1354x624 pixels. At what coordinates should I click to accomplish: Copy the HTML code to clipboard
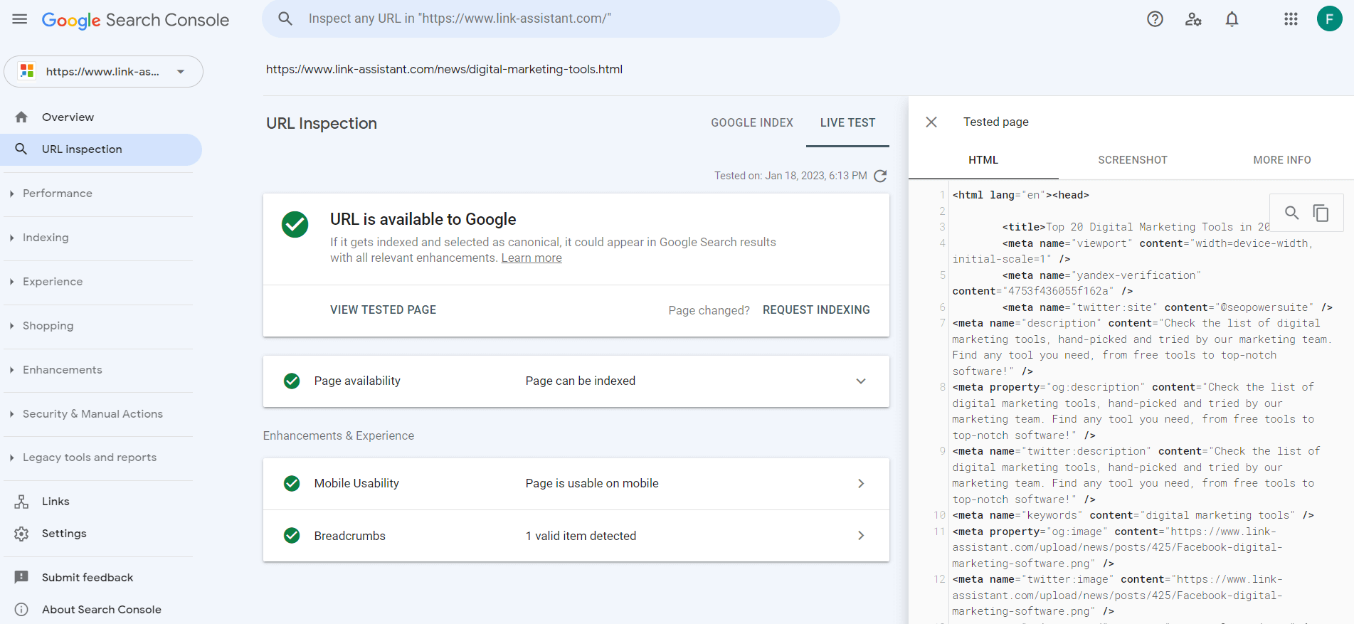coord(1321,213)
